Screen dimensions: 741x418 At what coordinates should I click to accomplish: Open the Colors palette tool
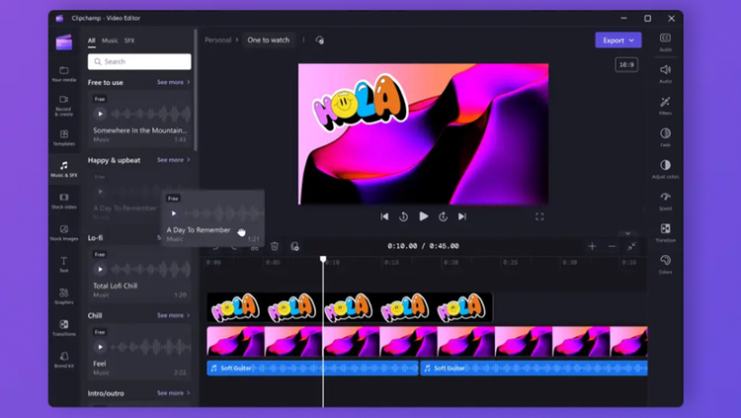pos(665,264)
